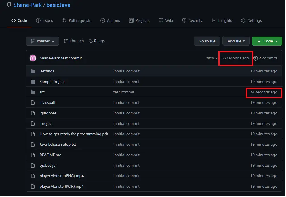Click file icon of playerMonster(ENG).mp4
The width and height of the screenshot is (286, 197).
(x=33, y=176)
